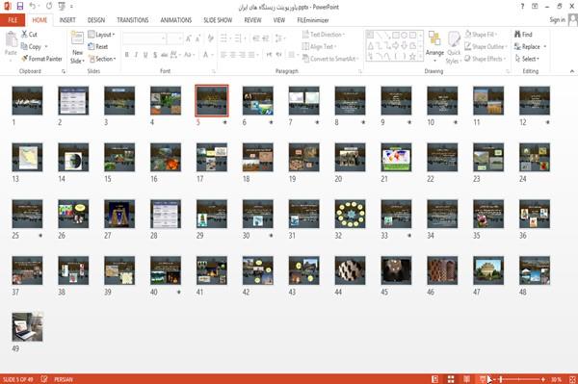Click the Decrease List Level icon
The width and height of the screenshot is (578, 384).
[x=256, y=38]
